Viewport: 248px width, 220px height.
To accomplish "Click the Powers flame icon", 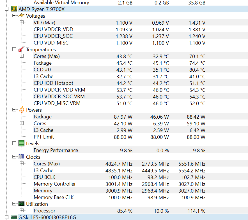I will tap(22, 110).
